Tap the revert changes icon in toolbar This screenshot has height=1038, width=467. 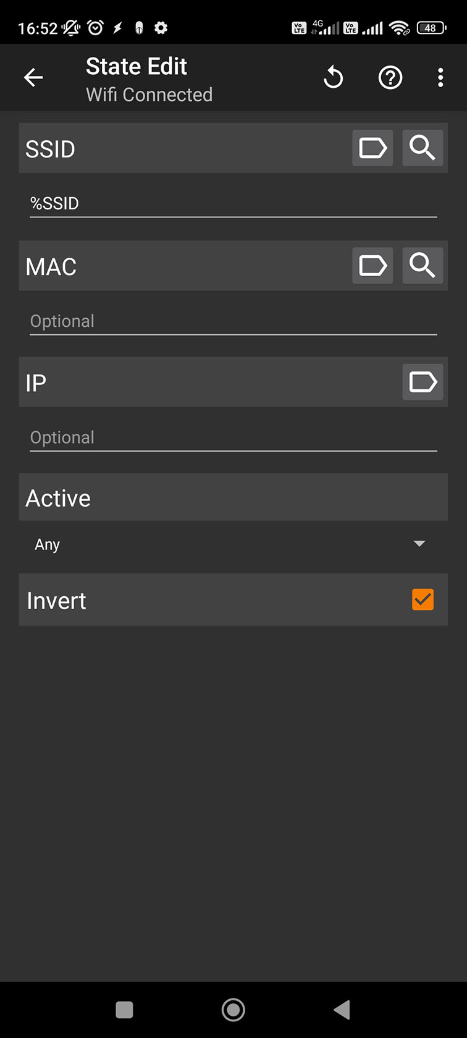point(333,77)
